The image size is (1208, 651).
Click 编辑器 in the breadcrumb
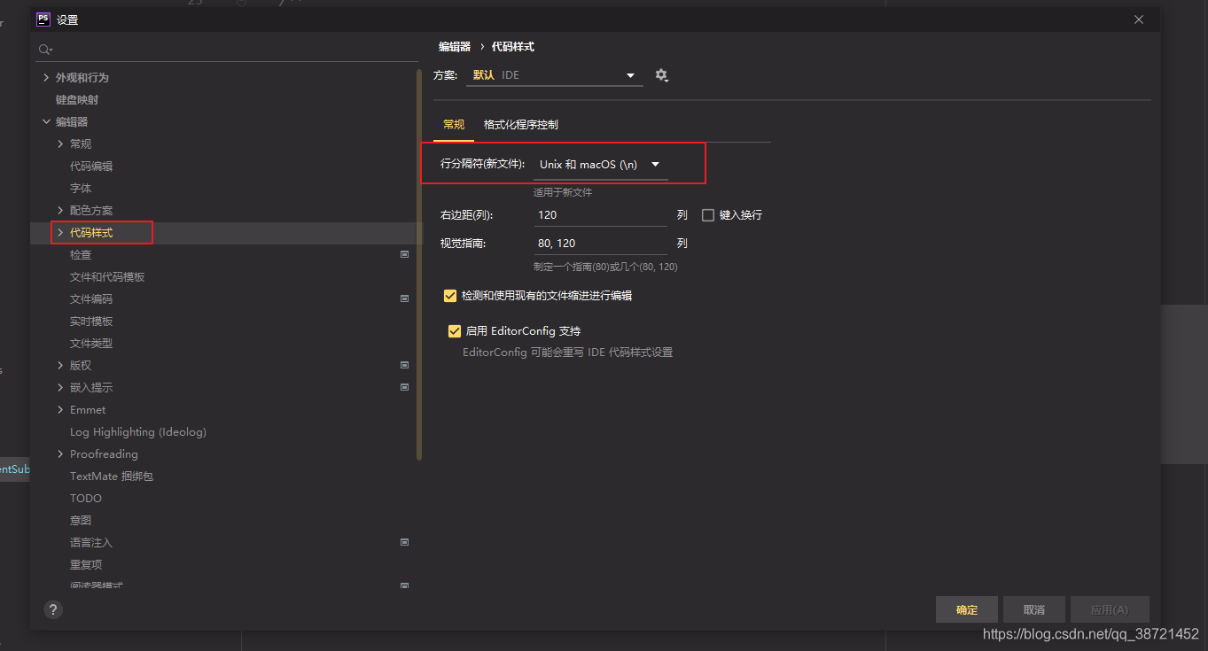coord(455,47)
